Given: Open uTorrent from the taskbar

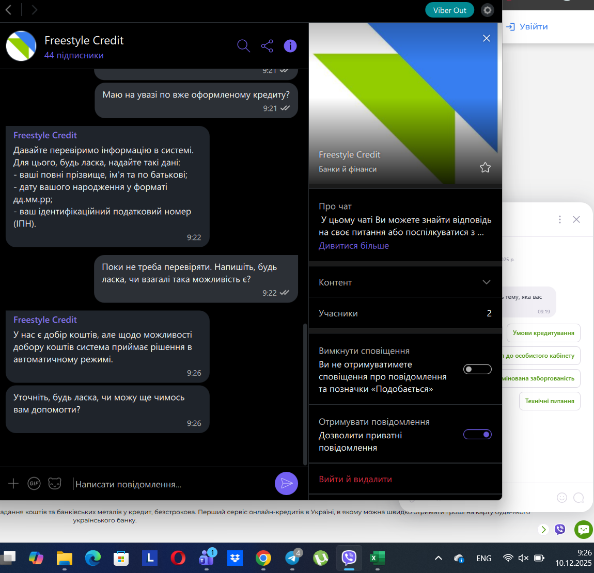Looking at the screenshot, I should tap(320, 558).
